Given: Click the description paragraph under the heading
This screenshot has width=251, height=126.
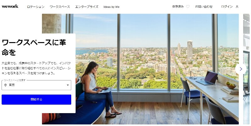Looking at the screenshot, I should 36,68.
